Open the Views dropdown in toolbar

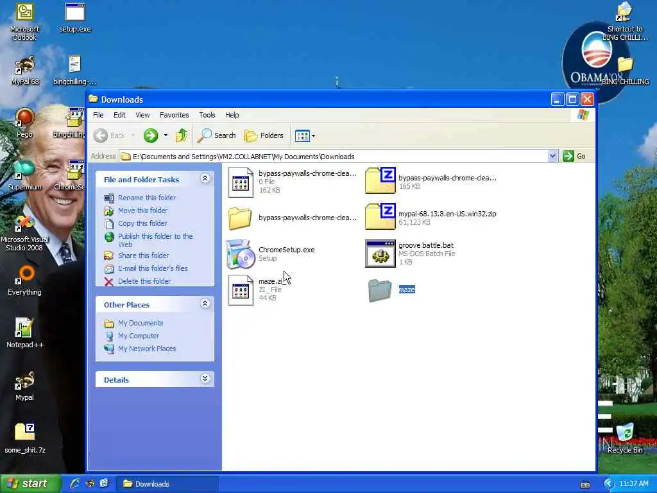tap(305, 135)
